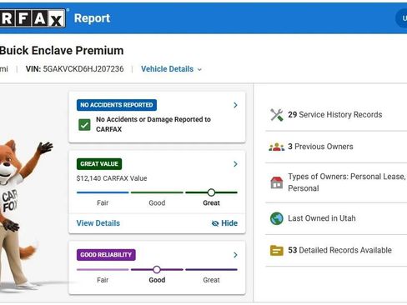This screenshot has width=407, height=305.
Task: Click the reliability slider handle at Good
Action: point(157,269)
